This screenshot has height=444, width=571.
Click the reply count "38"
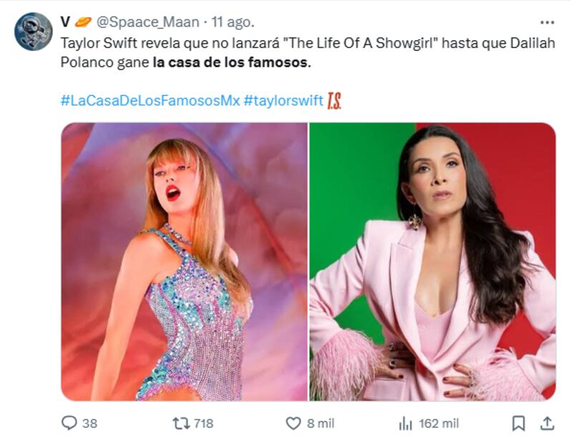(89, 423)
